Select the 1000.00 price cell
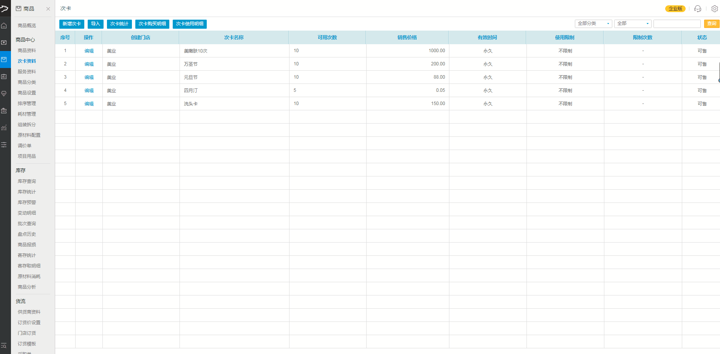Viewport: 720px width, 354px height. (x=407, y=51)
